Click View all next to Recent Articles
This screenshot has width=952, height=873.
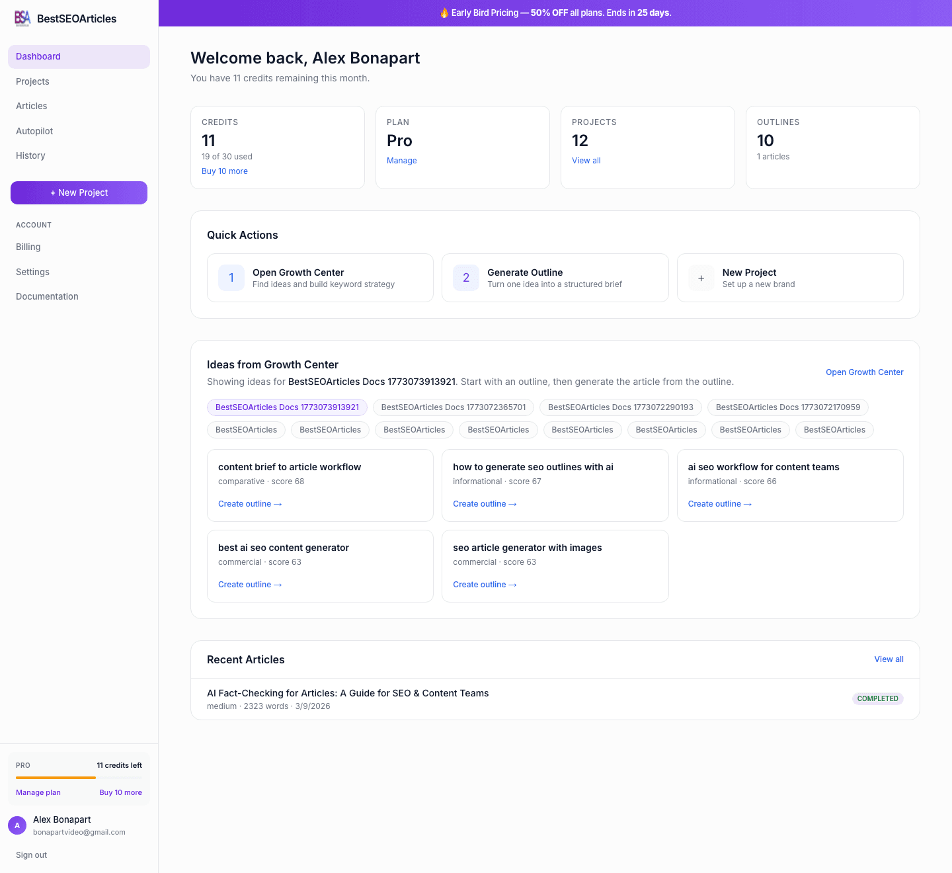pyautogui.click(x=889, y=659)
